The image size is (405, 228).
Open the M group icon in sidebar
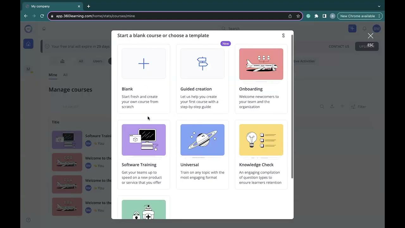(x=28, y=69)
